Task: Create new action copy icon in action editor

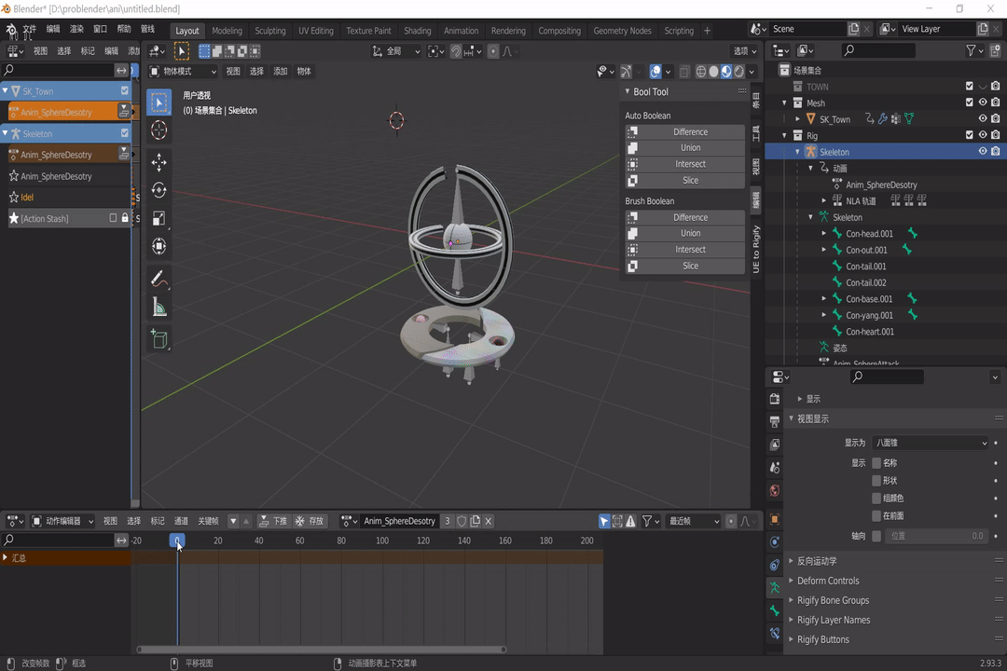Action: click(475, 521)
